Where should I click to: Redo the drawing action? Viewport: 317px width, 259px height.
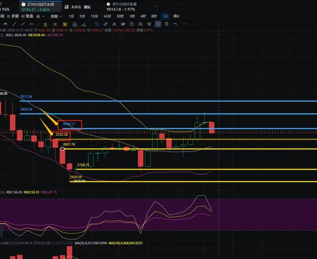pos(184,24)
